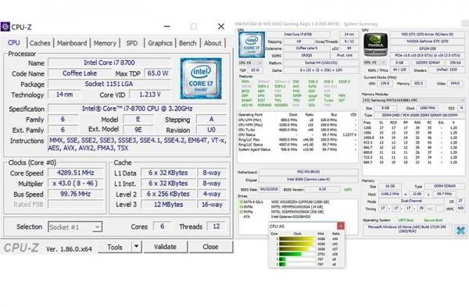Image resolution: width=469 pixels, height=307 pixels.
Task: Select the CPU tab in CPU-Z
Action: click(x=14, y=42)
